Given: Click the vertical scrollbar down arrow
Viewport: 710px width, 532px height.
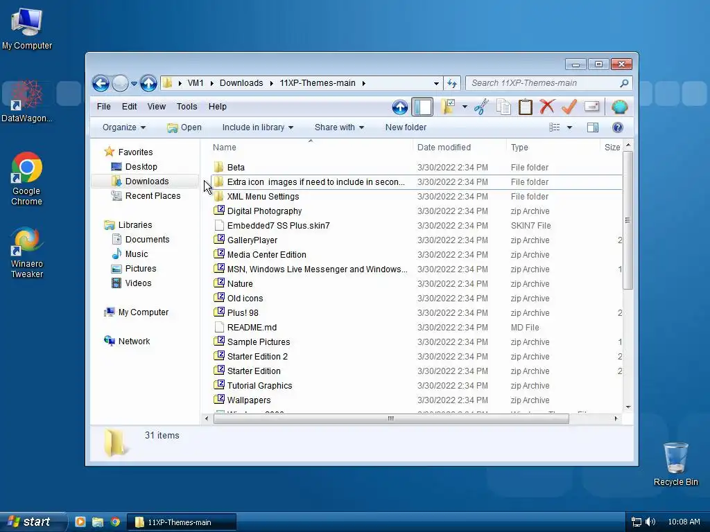Looking at the screenshot, I should click(x=628, y=407).
